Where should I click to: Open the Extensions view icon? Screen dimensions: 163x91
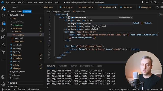(x=3, y=37)
